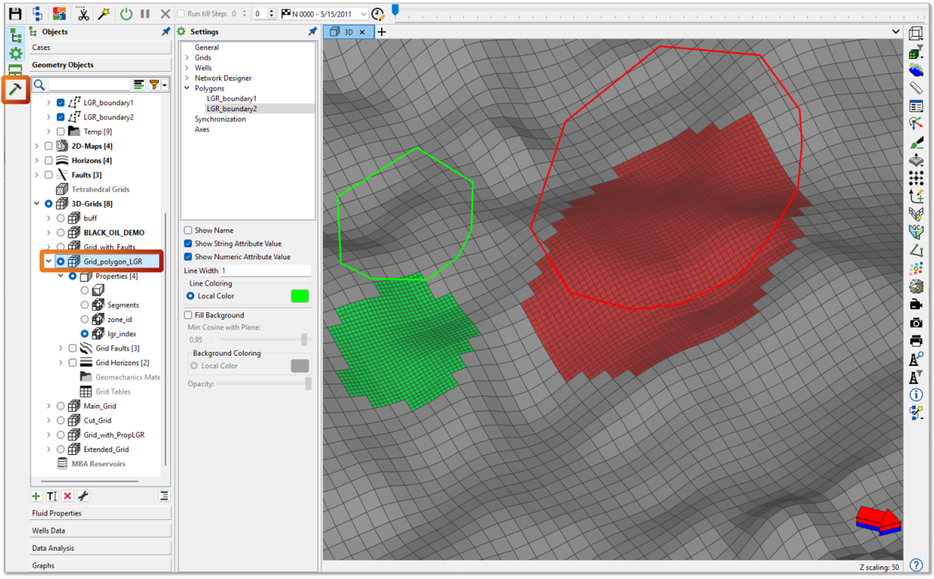The height and width of the screenshot is (579, 934).
Task: Open the Data Analysis section
Action: pyautogui.click(x=100, y=548)
